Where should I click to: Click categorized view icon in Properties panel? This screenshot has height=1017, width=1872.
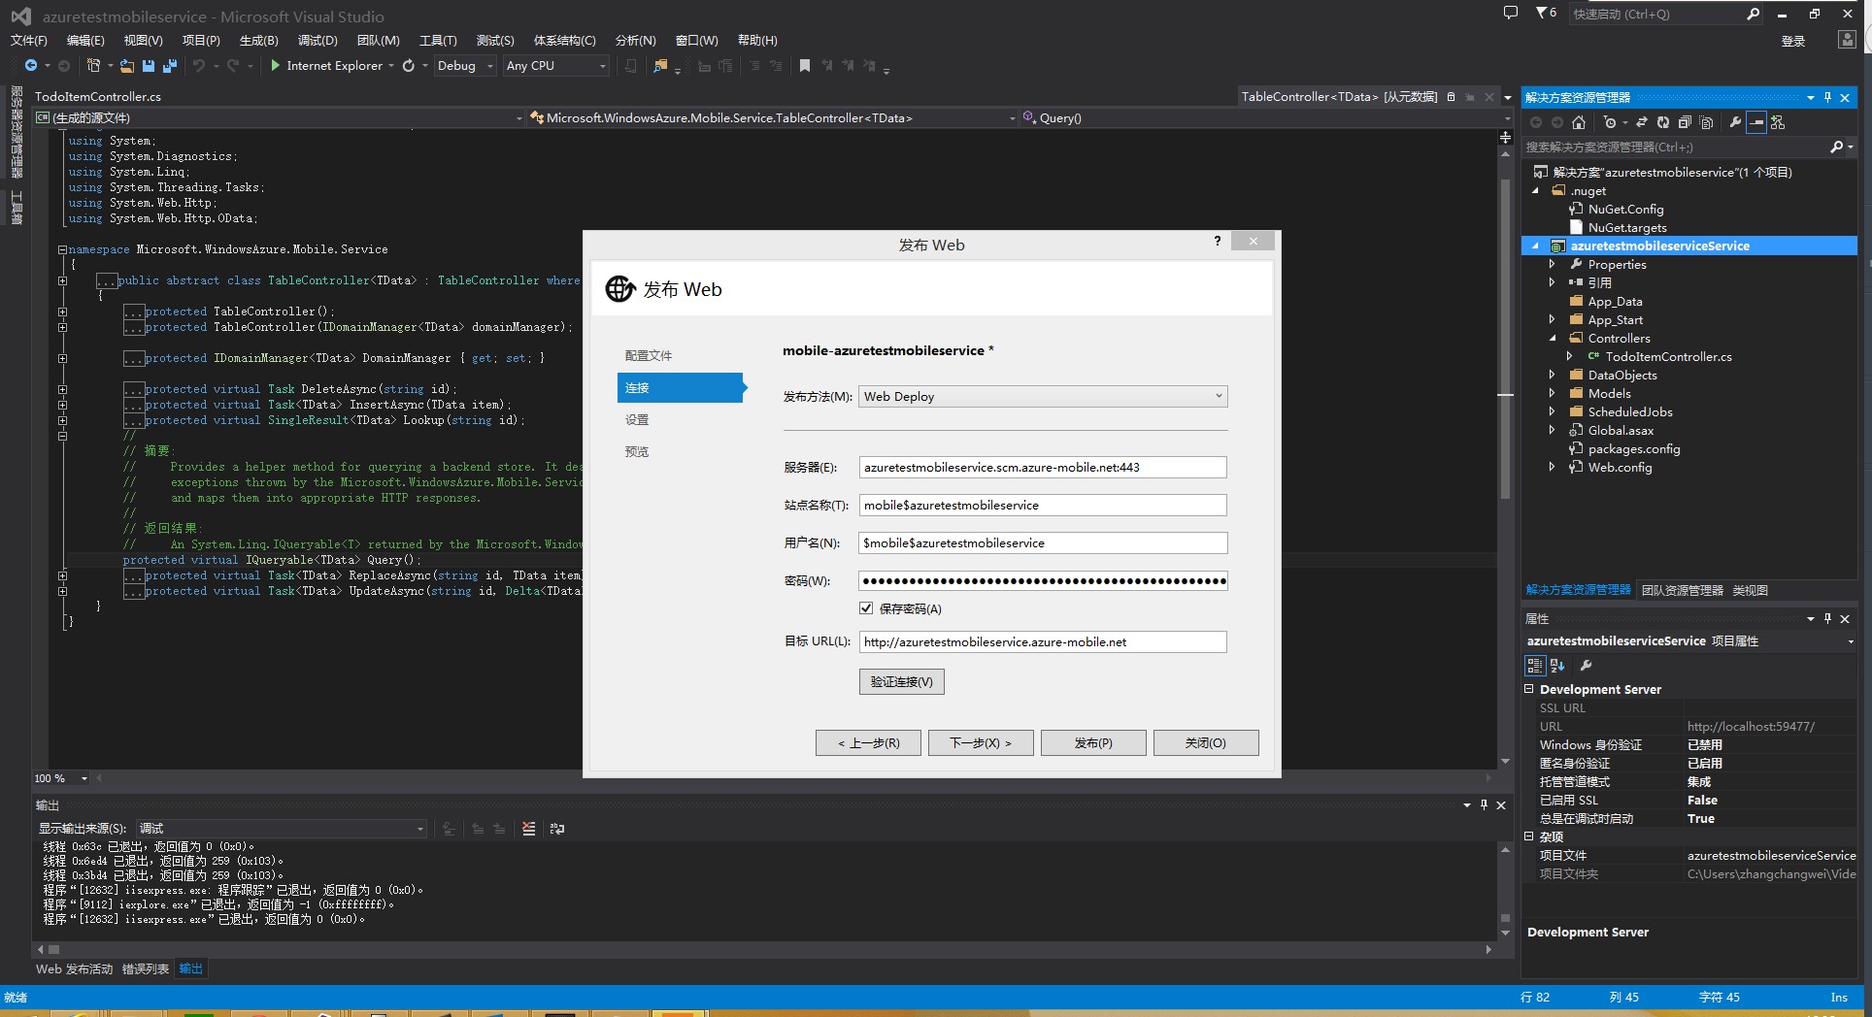point(1535,666)
